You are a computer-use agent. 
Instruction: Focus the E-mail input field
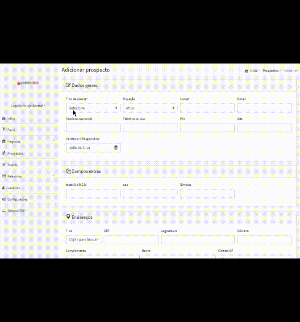click(x=264, y=108)
